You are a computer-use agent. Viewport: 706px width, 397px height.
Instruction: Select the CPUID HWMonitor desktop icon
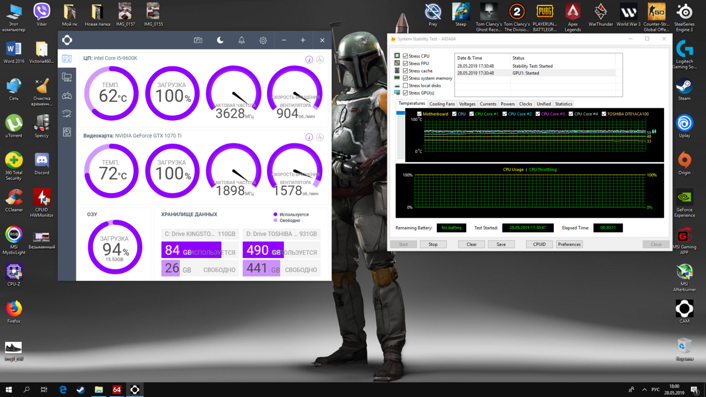tap(42, 202)
